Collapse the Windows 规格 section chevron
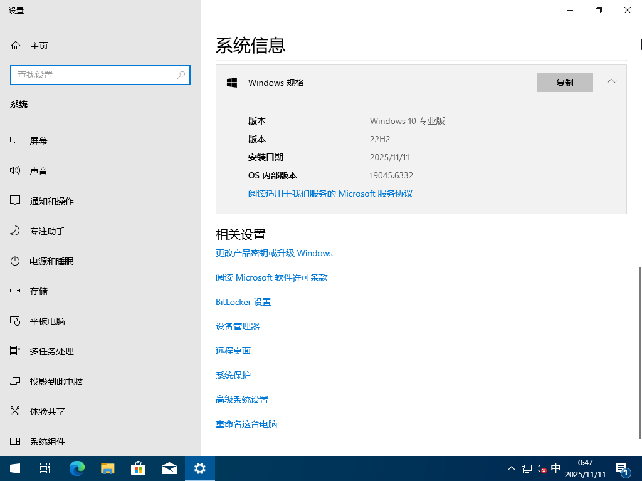This screenshot has height=481, width=642. (611, 82)
